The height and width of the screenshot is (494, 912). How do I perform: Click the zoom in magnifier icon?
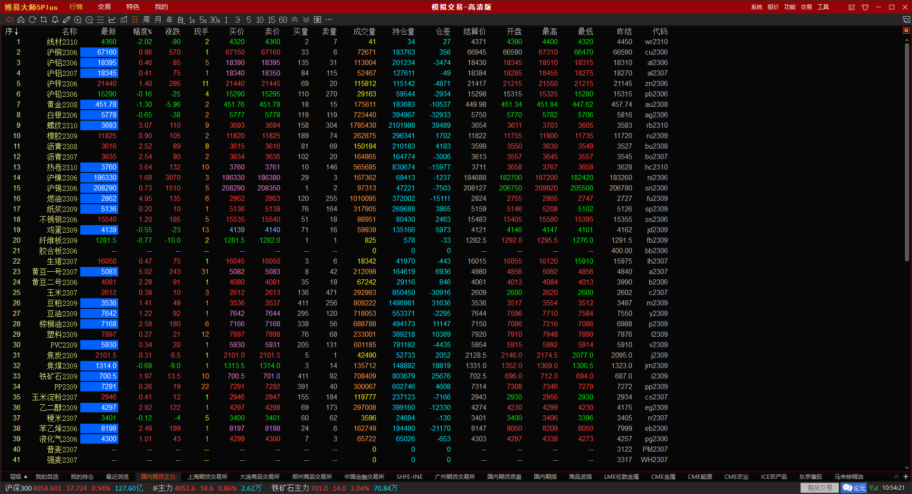(x=78, y=19)
